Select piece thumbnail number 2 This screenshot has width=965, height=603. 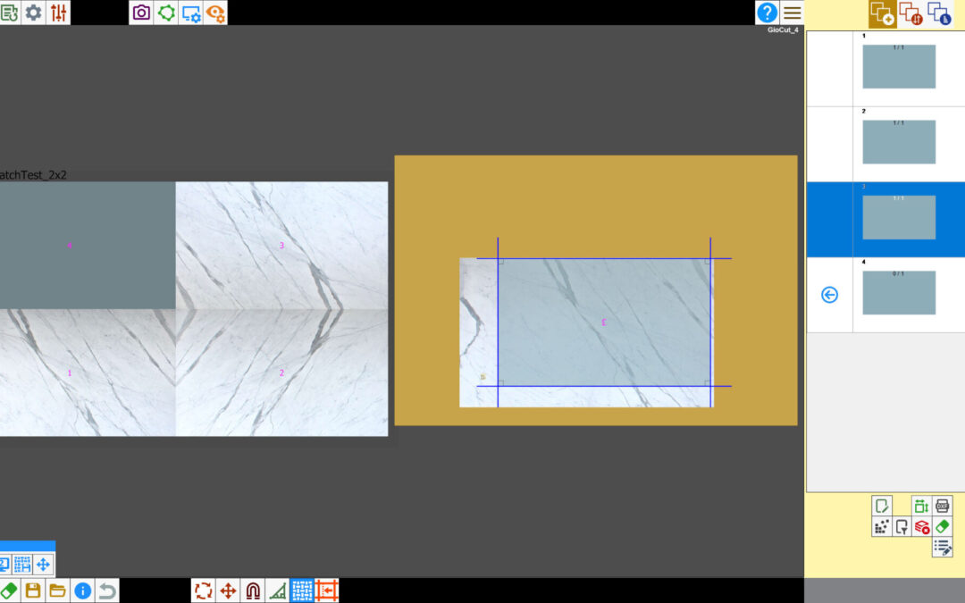[899, 142]
